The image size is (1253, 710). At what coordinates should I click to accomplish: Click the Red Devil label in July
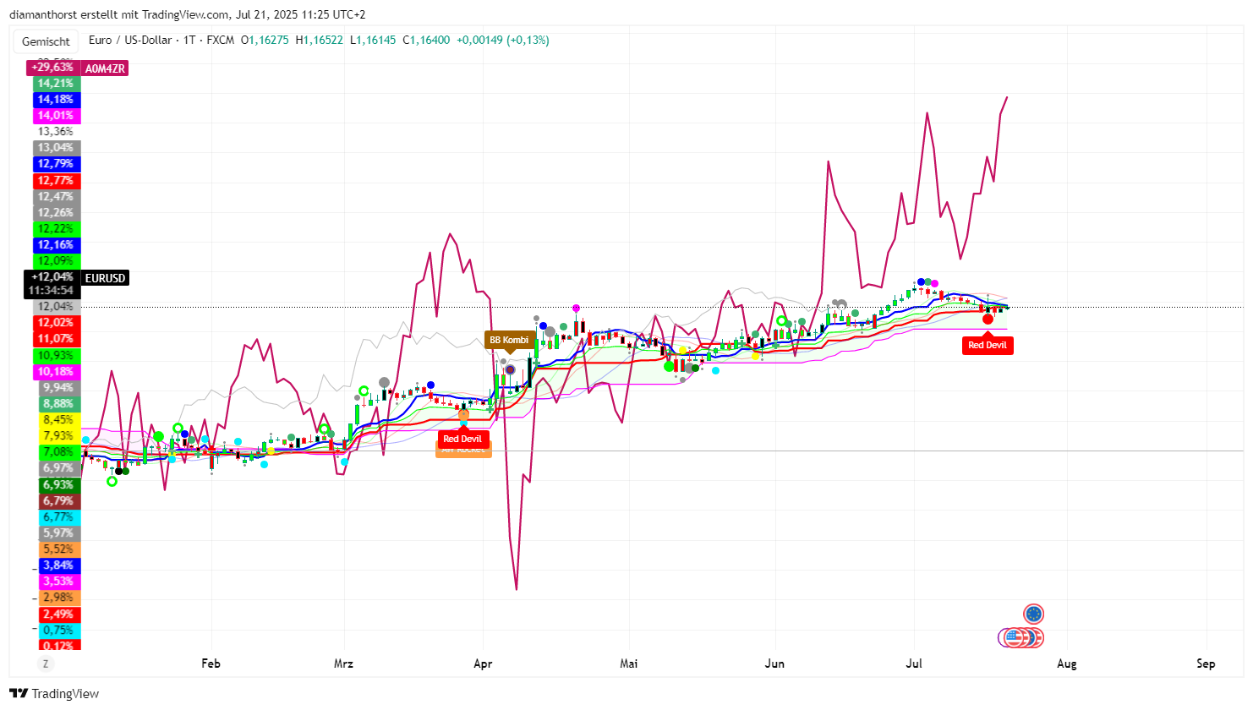[x=987, y=345]
